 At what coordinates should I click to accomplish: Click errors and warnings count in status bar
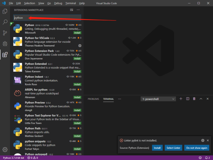33,158
